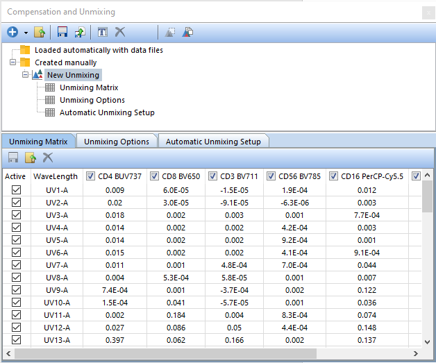
Task: Select the UV7-A CD16 PerCP-Cy5.5 cell 0.044
Action: [367, 265]
